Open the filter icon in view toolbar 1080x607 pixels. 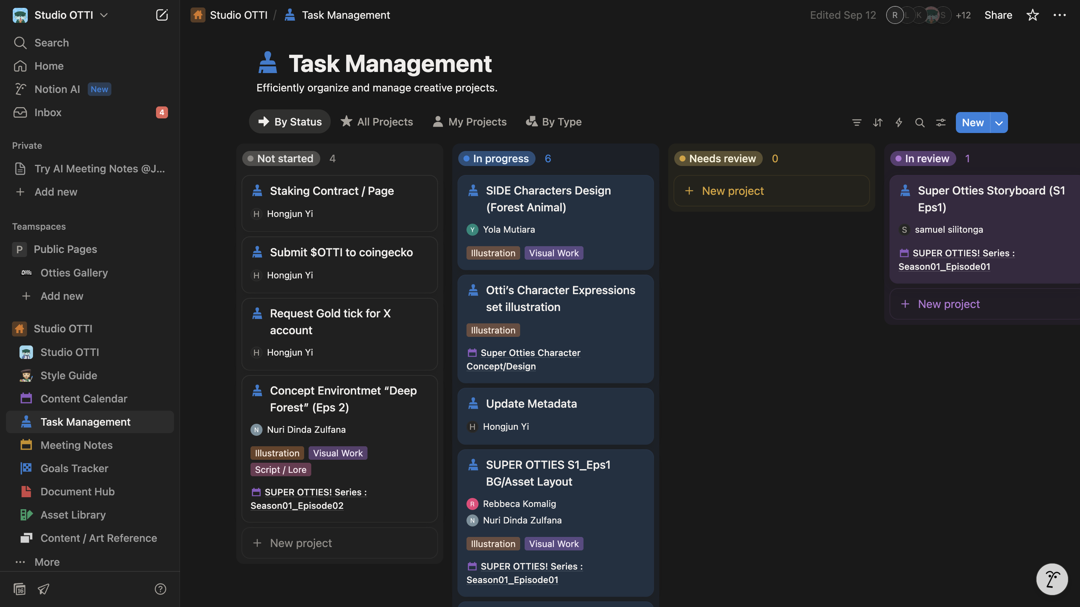(856, 122)
